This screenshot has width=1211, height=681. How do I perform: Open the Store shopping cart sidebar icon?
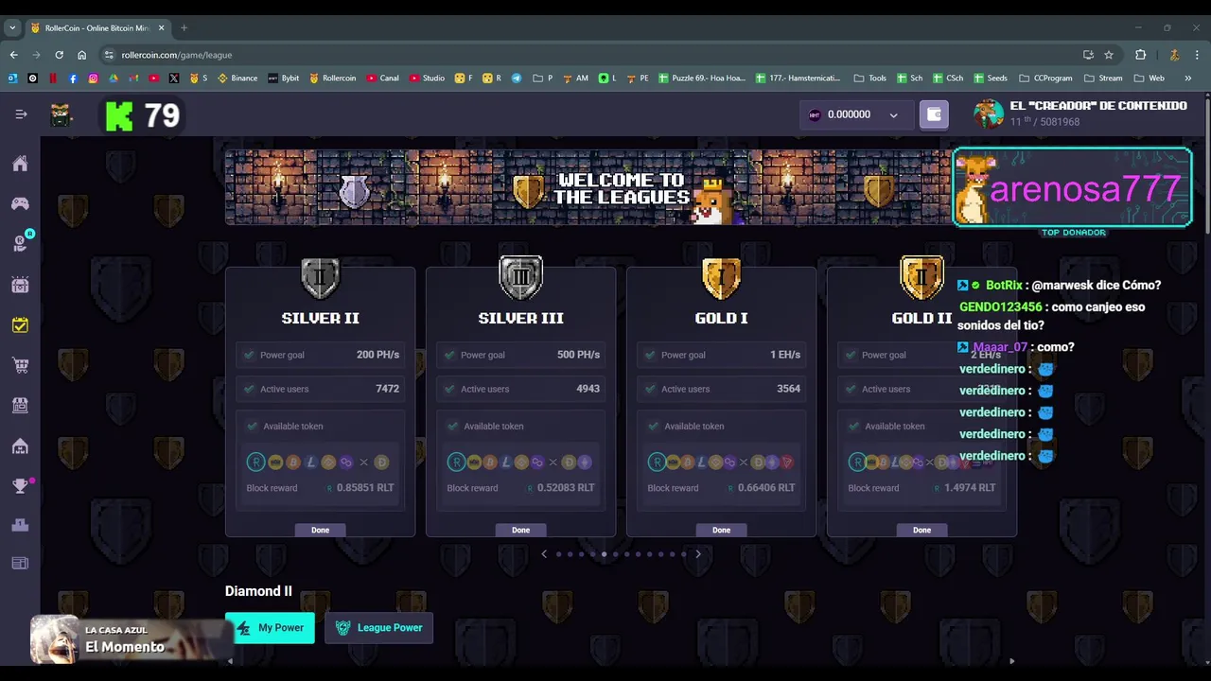(20, 365)
